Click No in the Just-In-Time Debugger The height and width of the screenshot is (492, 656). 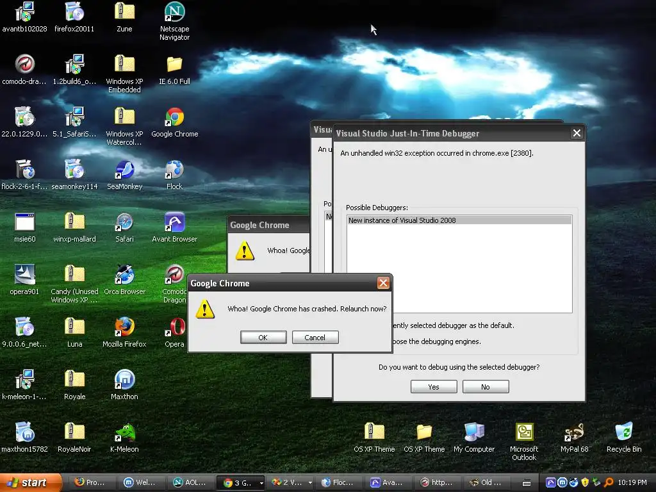(486, 386)
